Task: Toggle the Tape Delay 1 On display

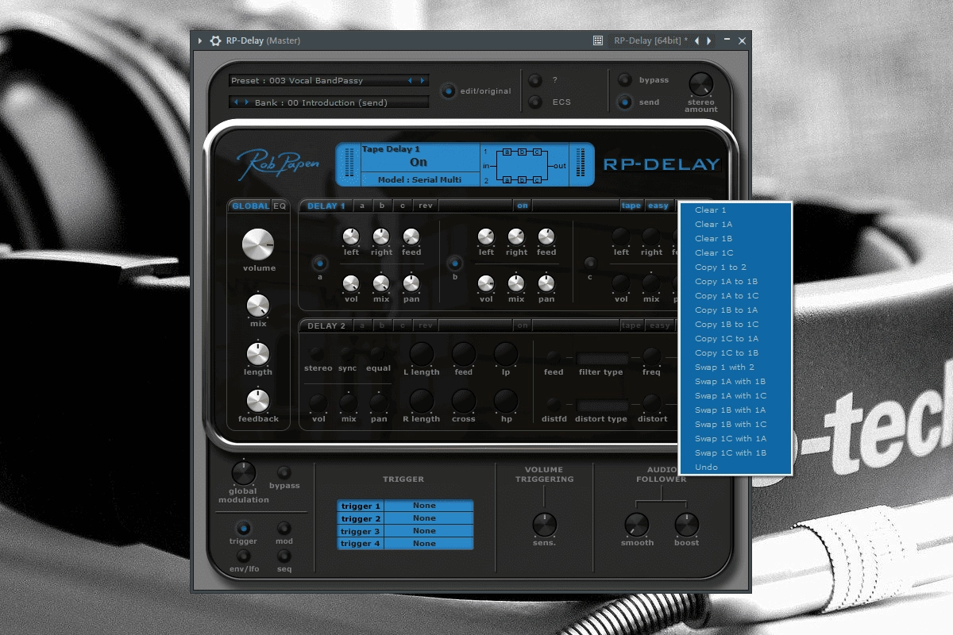Action: pyautogui.click(x=419, y=162)
